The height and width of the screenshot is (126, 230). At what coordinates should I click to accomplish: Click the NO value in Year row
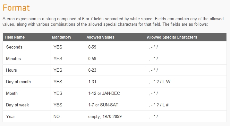pos(56,116)
